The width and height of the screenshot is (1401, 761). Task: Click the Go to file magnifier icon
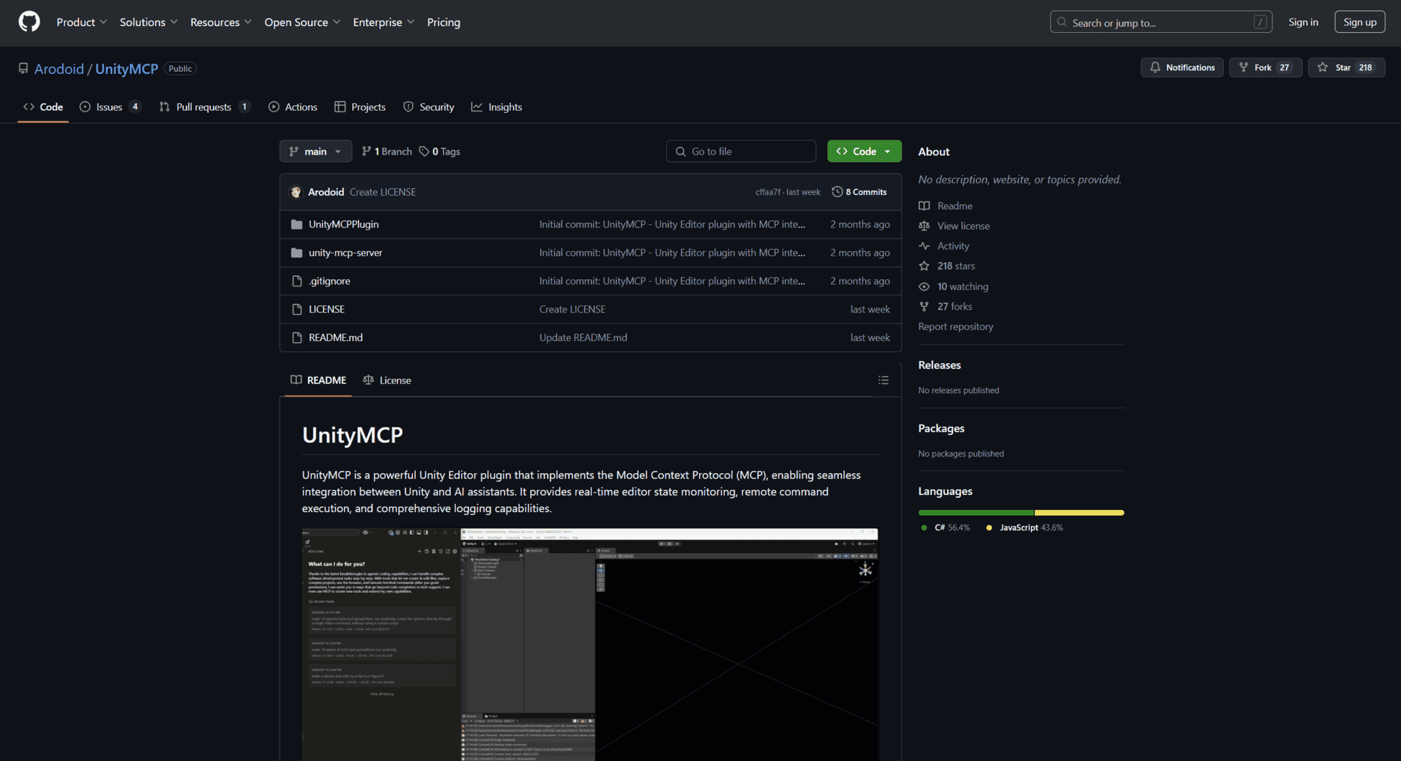coord(681,151)
